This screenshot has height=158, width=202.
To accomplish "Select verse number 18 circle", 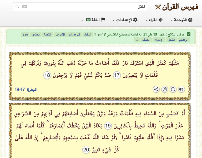I will (47, 76).
